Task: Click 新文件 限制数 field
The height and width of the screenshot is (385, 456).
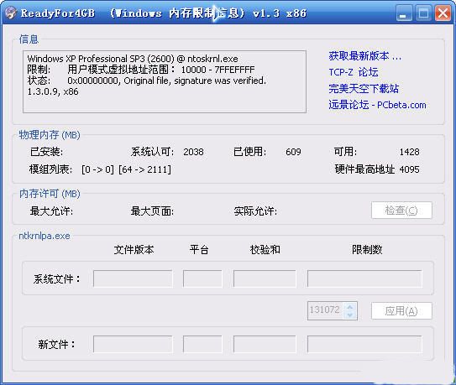Action: point(364,345)
